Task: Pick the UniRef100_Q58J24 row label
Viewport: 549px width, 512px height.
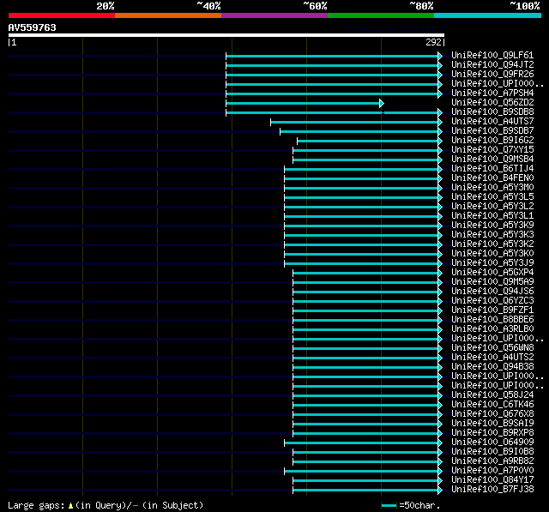Action: point(492,395)
